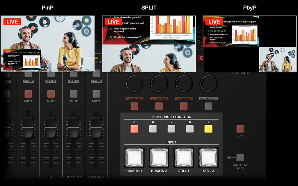This screenshot has height=186, width=298.
Task: Select the HDMI IN 1 input button
Action: 134,157
